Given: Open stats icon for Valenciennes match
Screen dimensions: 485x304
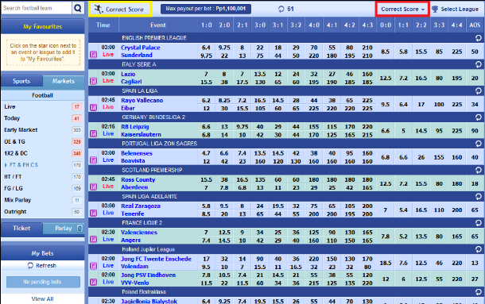Looking at the screenshot, I should [93, 240].
